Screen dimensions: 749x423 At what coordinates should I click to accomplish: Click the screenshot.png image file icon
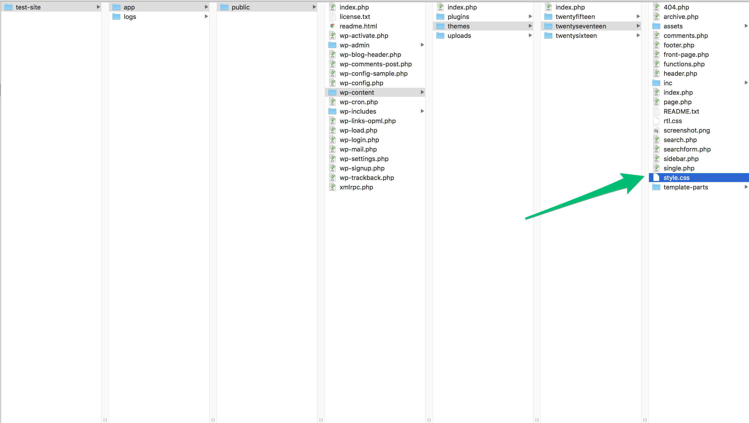656,130
